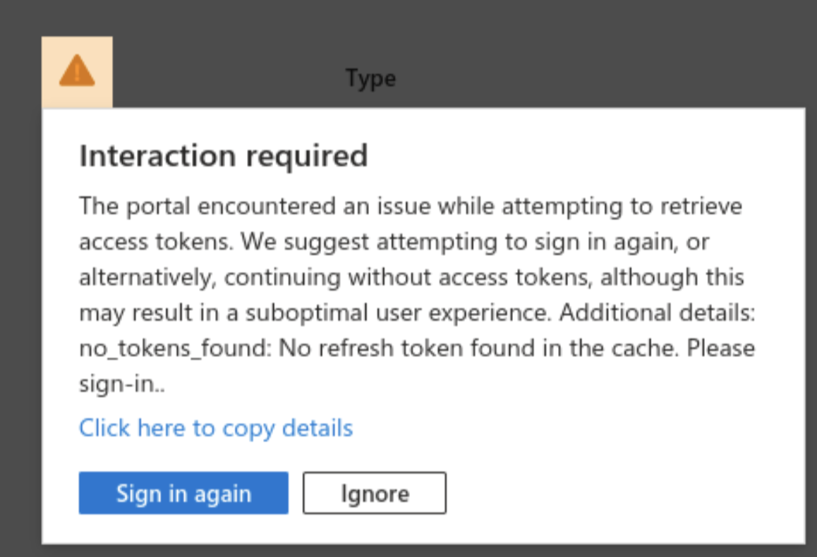Click the dimmed strip below the dialog box
Screen dimensions: 817x557
(x=408, y=551)
